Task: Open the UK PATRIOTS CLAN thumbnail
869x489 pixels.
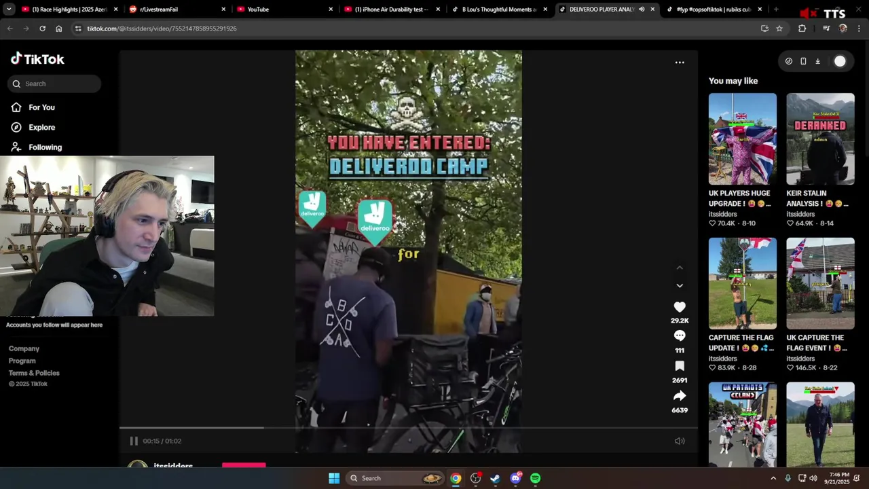Action: (743, 424)
